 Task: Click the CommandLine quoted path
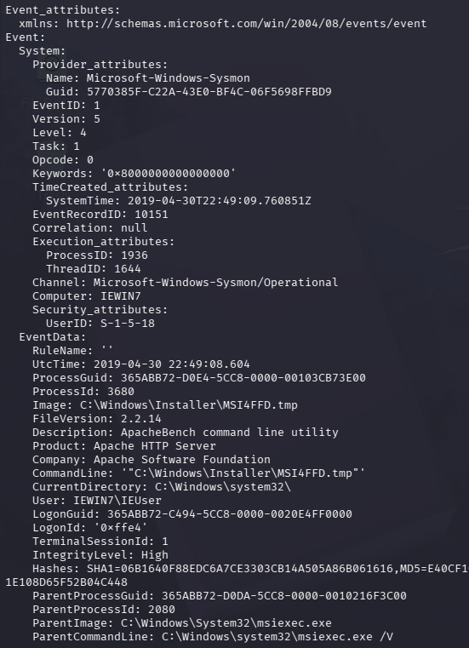point(243,473)
